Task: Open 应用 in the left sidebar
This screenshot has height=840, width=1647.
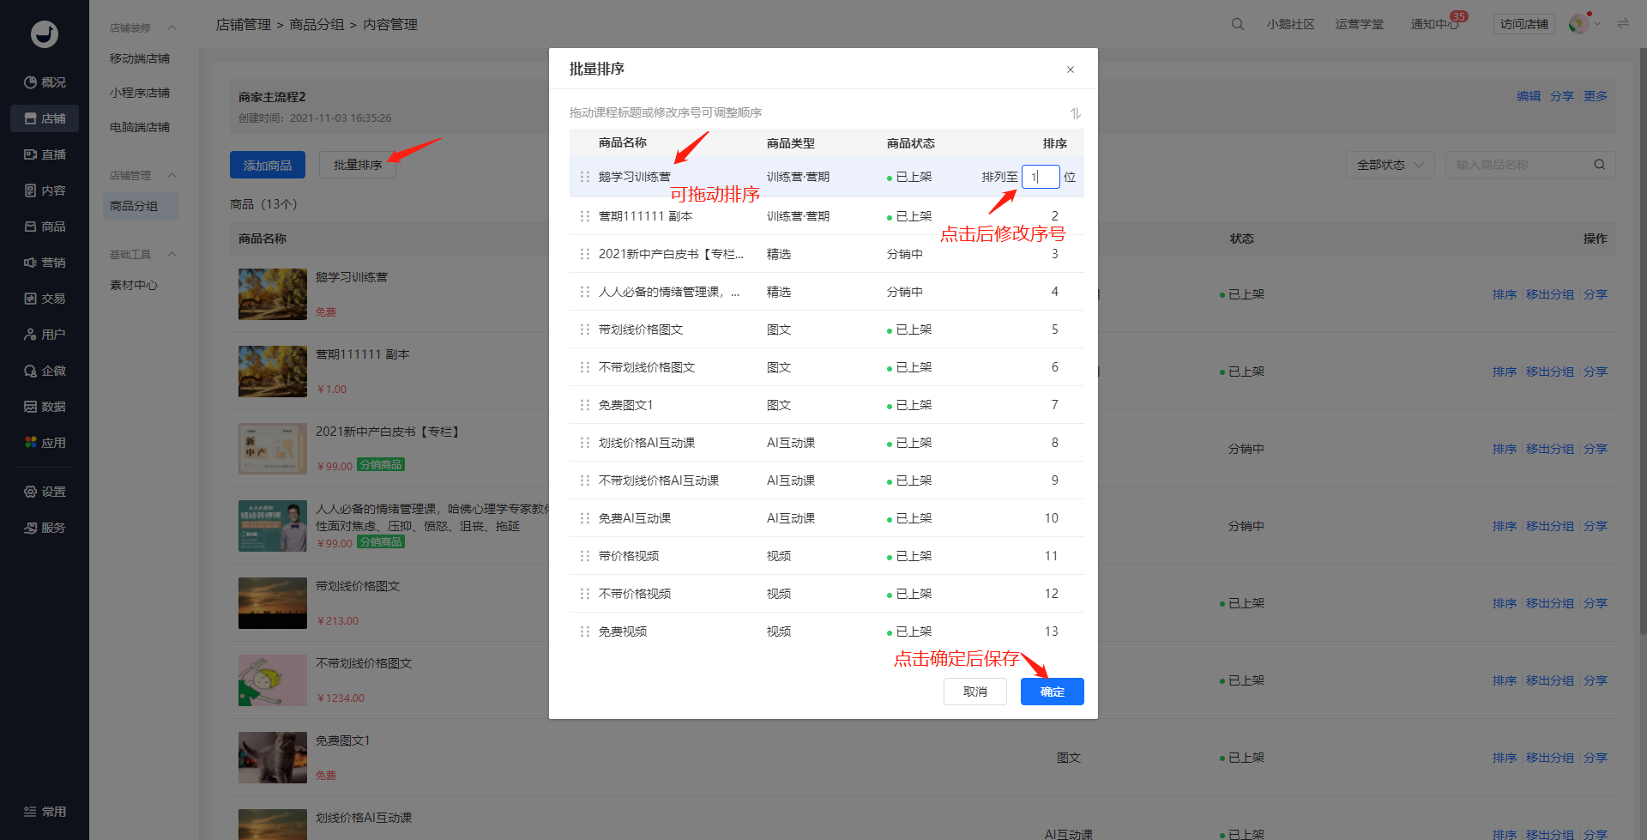Action: click(45, 443)
